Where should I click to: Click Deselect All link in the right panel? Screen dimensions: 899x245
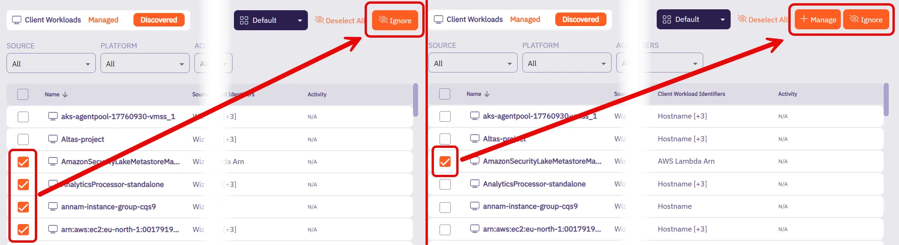763,20
